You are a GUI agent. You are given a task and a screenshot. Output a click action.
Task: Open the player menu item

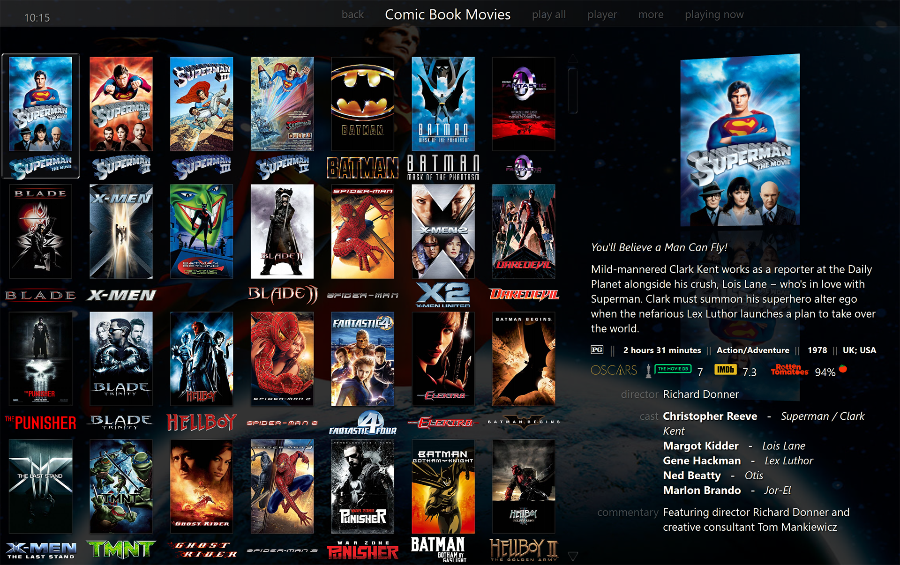pos(602,15)
